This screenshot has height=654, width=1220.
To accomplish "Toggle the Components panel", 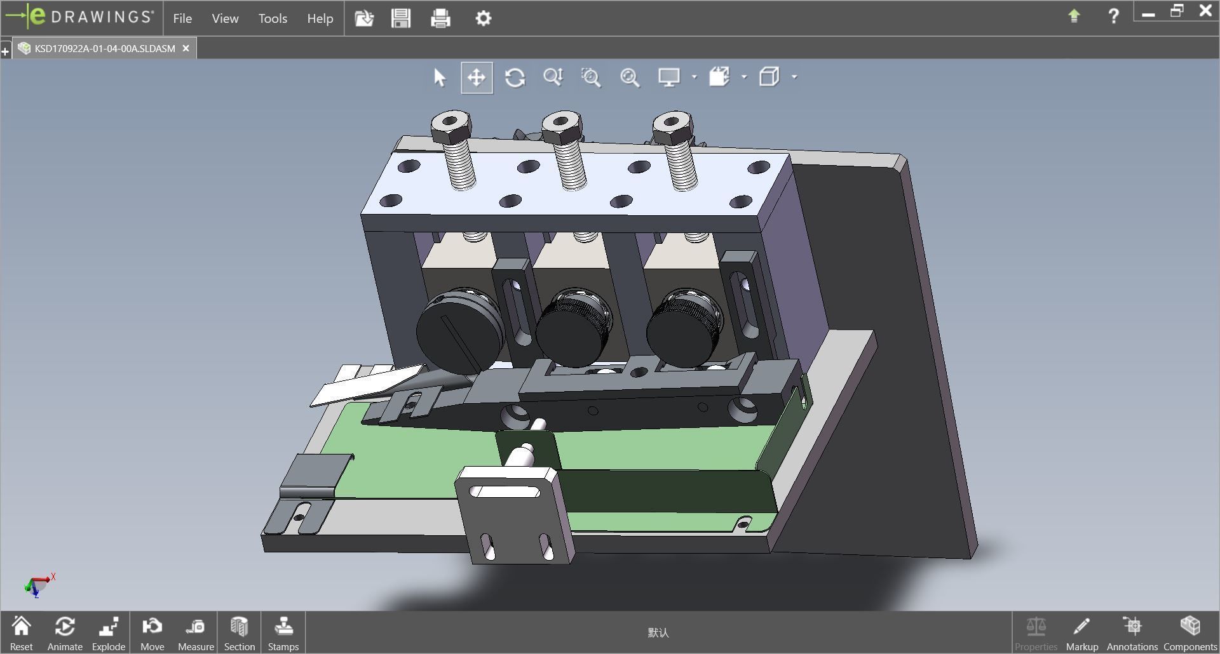I will pos(1189,632).
